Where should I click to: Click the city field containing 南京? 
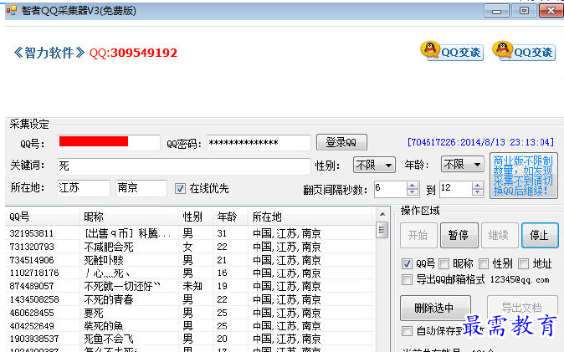click(x=141, y=188)
